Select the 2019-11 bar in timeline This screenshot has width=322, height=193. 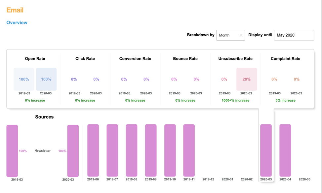pyautogui.click(x=189, y=150)
